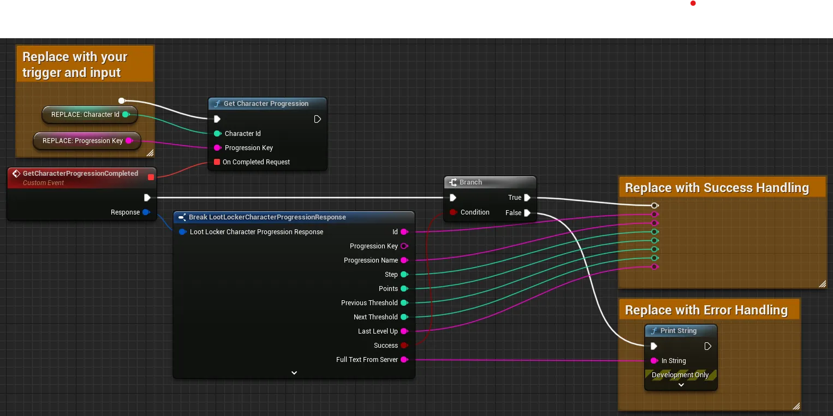This screenshot has height=416, width=833.
Task: Click the Response output pin
Action: click(146, 212)
